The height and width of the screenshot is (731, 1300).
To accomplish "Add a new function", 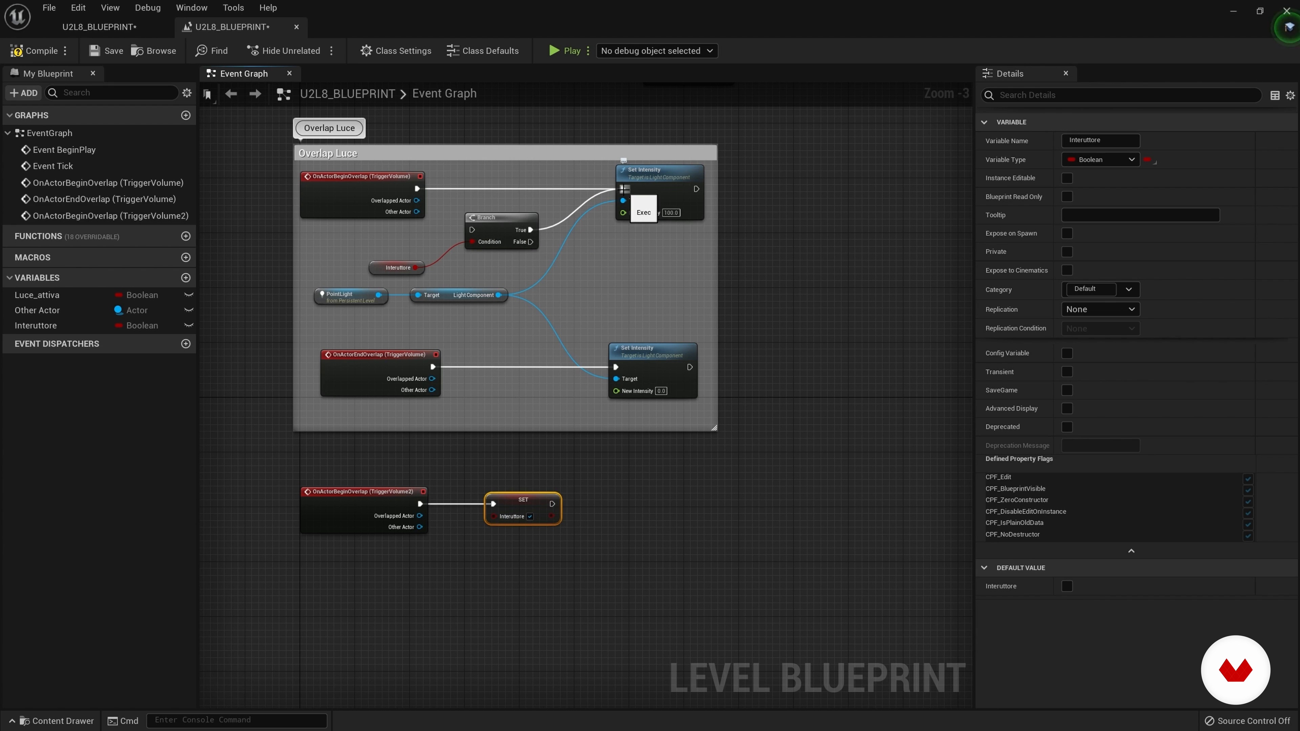I will (x=186, y=236).
